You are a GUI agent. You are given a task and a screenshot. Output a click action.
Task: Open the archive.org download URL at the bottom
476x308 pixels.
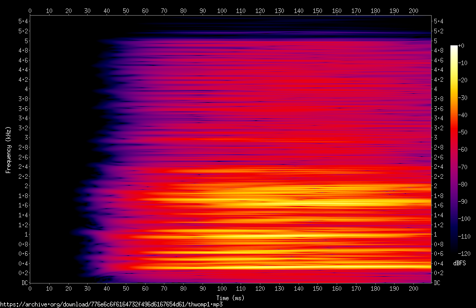click(x=111, y=304)
